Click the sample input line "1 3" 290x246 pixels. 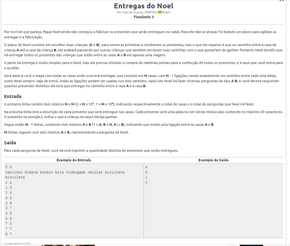coord(8,188)
